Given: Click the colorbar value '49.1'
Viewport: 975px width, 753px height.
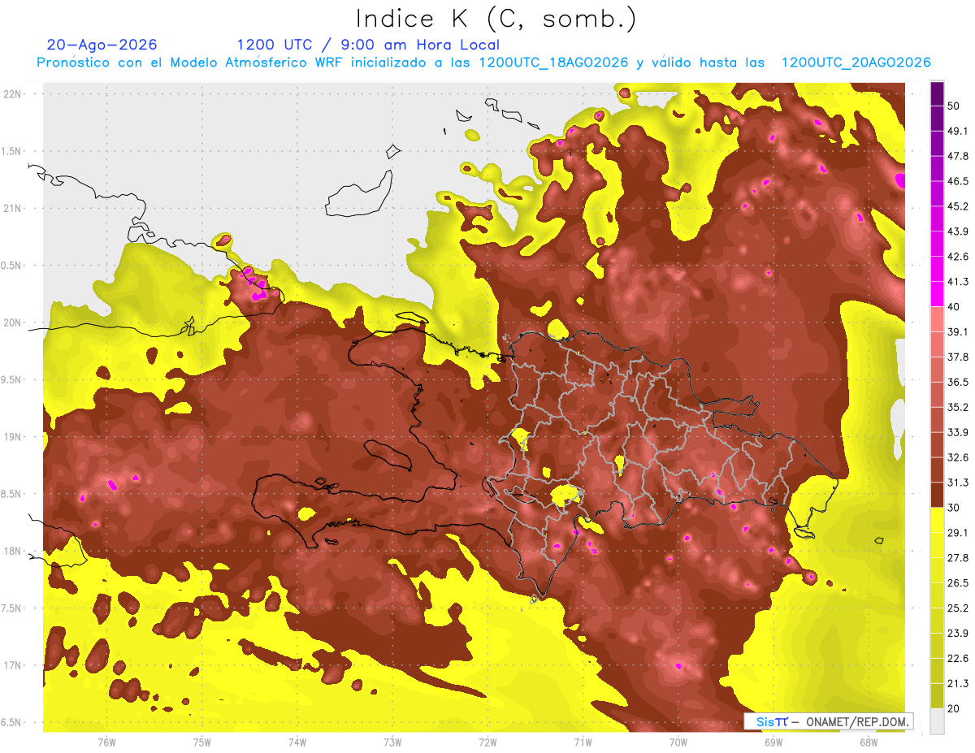Looking at the screenshot, I should [958, 132].
